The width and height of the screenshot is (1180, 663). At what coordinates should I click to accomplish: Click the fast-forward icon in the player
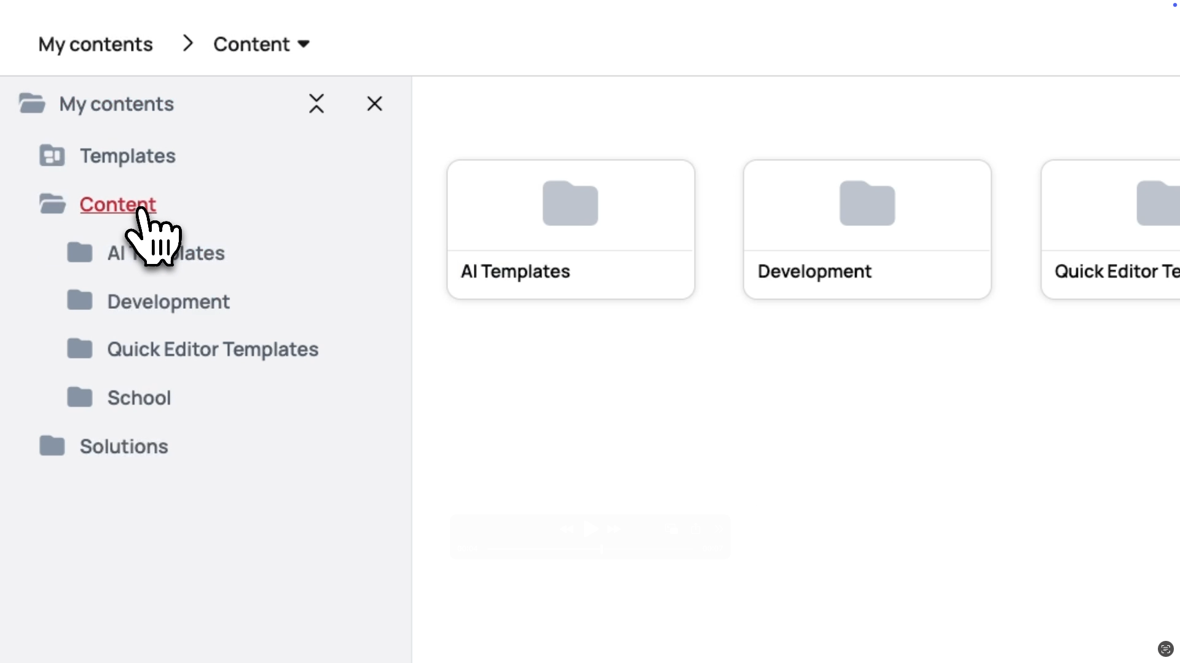coord(614,529)
